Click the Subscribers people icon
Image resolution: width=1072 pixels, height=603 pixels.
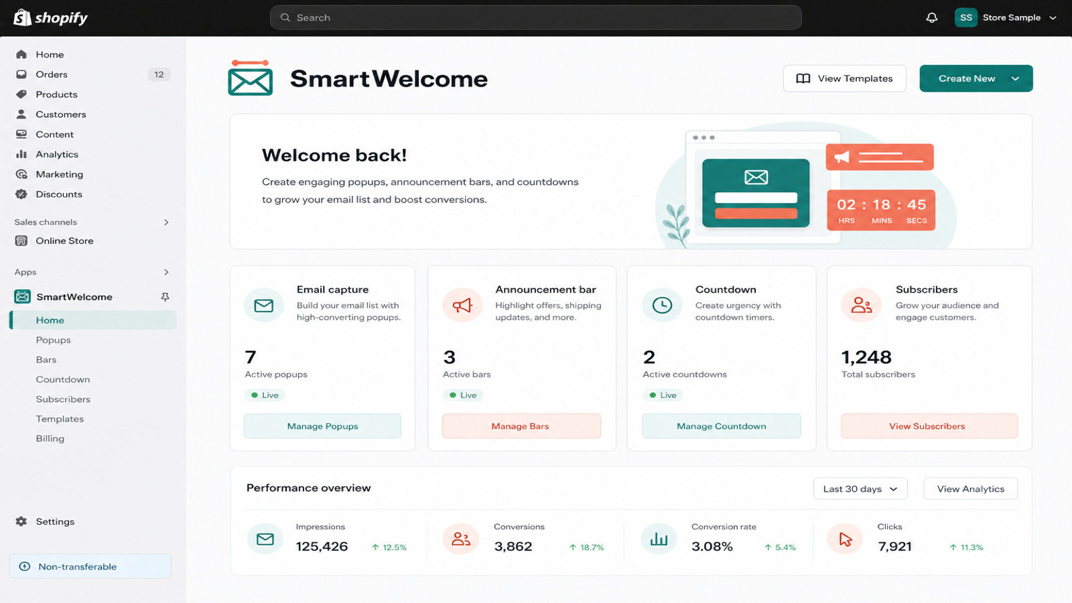click(x=862, y=306)
